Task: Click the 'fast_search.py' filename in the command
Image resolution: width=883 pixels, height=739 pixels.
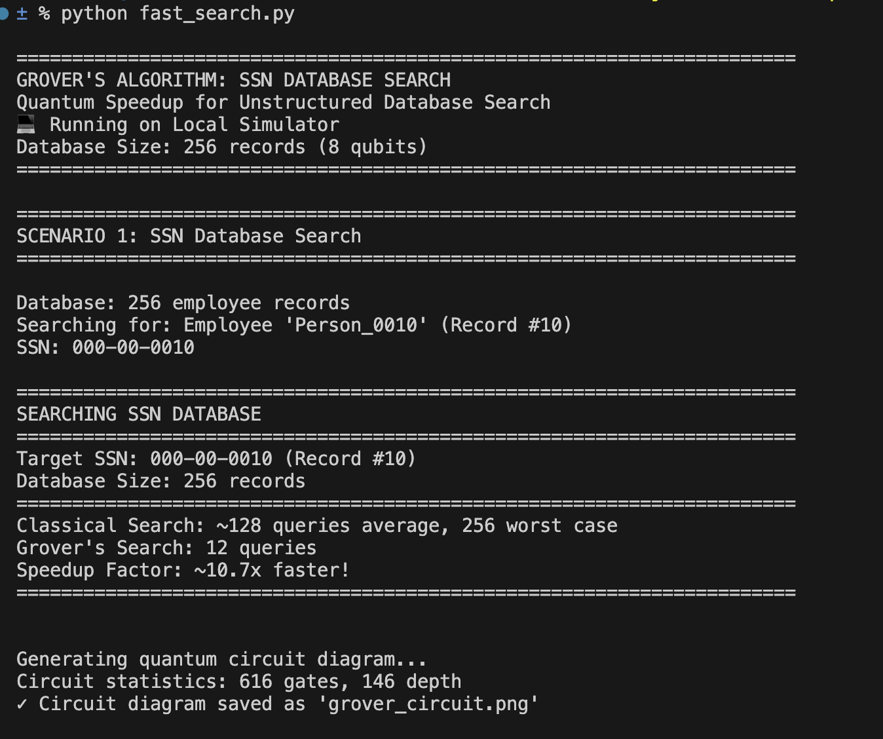Action: [x=217, y=14]
